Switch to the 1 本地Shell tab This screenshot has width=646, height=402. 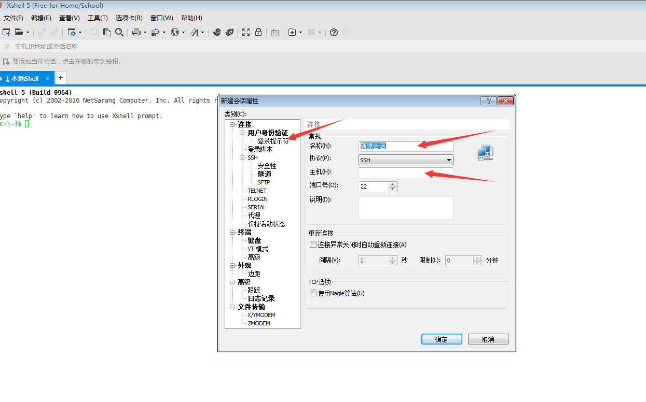click(22, 79)
